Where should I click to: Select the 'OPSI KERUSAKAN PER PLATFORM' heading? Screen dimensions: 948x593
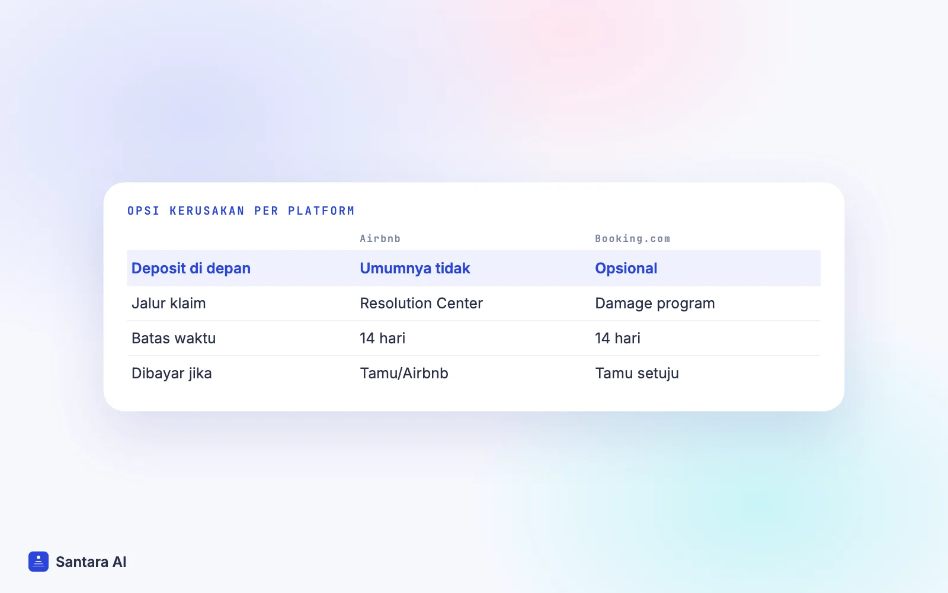coord(241,211)
